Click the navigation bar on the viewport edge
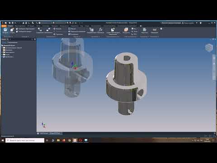The image size is (217, 163). click(x=214, y=67)
